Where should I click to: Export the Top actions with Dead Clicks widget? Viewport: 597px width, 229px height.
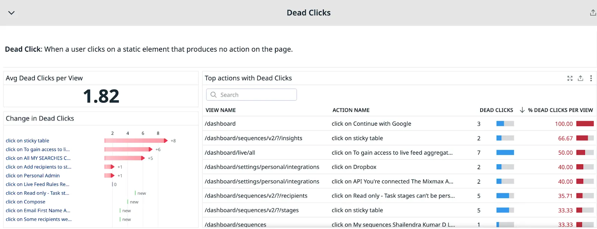click(x=581, y=78)
